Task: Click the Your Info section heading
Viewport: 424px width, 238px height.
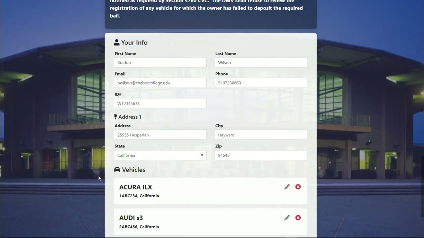Action: pos(134,42)
